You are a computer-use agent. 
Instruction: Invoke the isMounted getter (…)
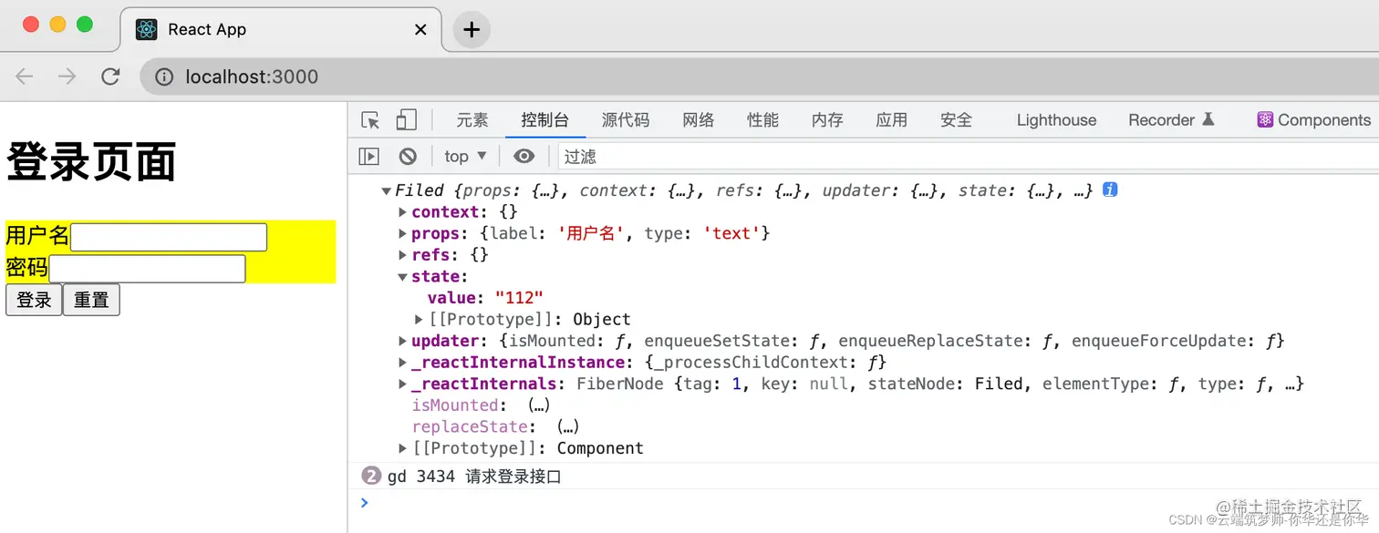coord(538,405)
